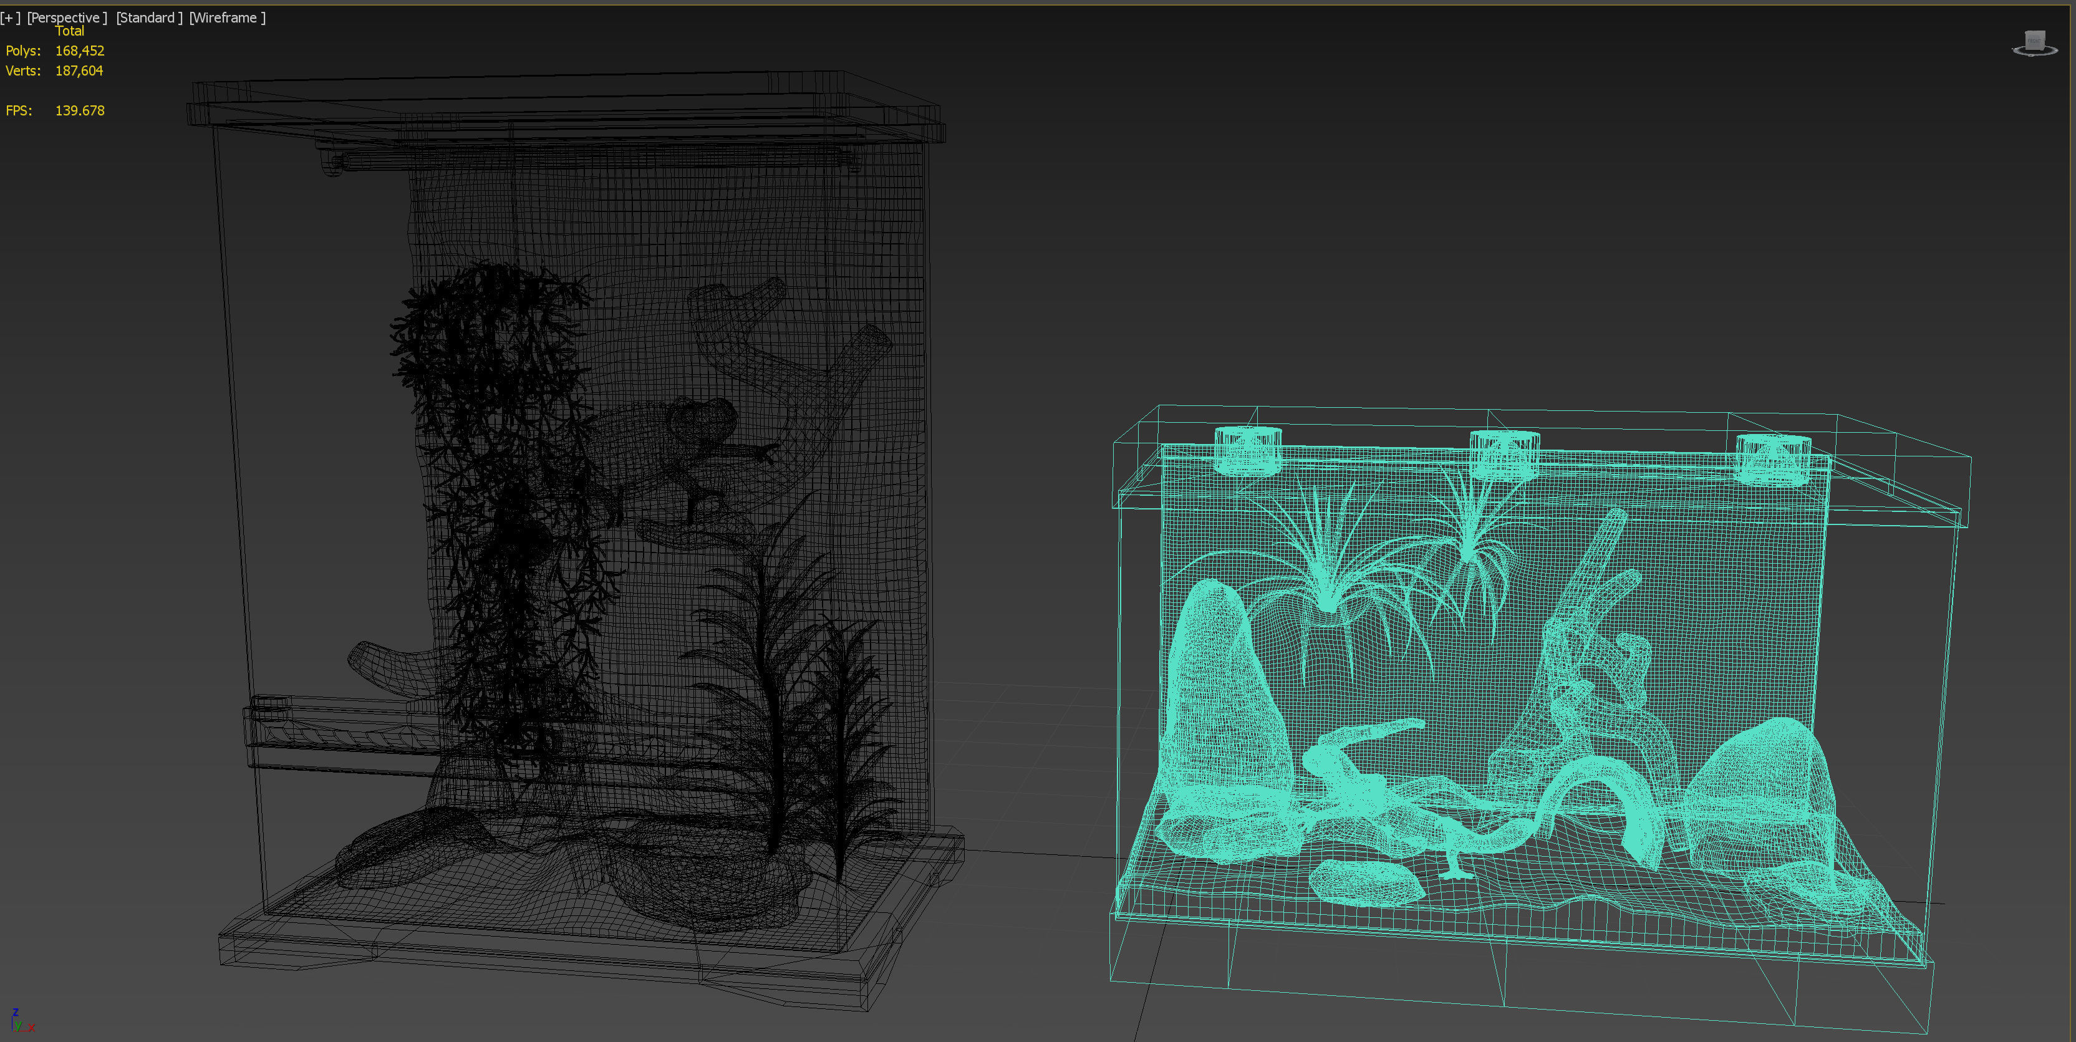Open the [Standard] quality menu

149,17
